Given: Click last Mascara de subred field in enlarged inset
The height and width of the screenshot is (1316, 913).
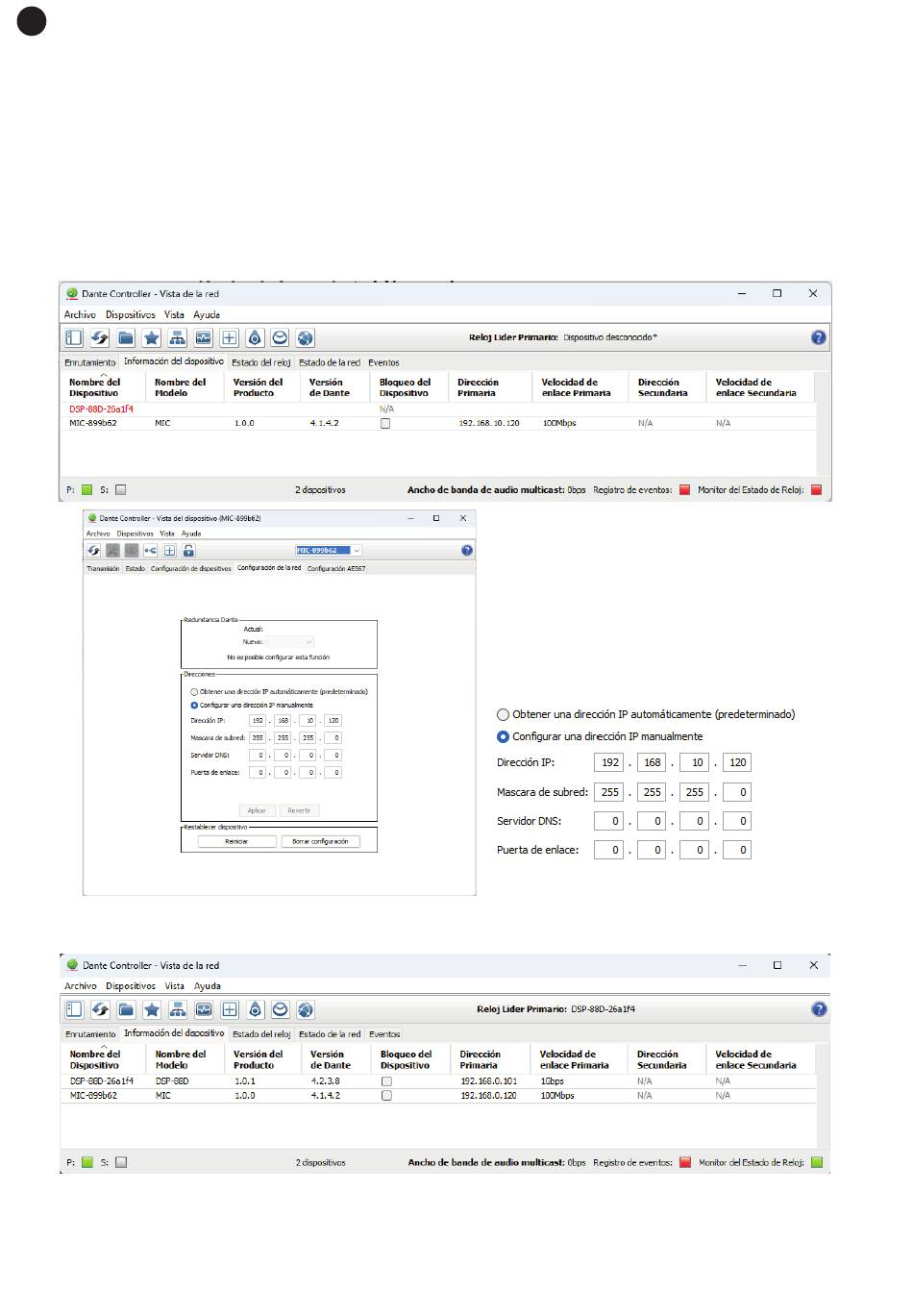Looking at the screenshot, I should tap(736, 792).
